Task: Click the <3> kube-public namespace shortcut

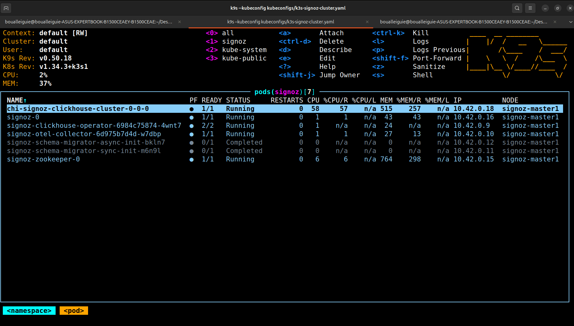Action: pyautogui.click(x=236, y=58)
